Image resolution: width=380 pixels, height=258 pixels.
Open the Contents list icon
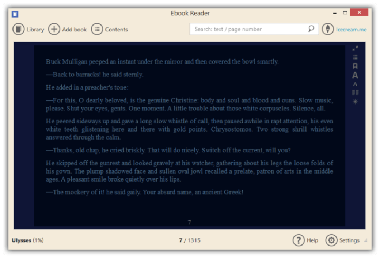pos(97,29)
